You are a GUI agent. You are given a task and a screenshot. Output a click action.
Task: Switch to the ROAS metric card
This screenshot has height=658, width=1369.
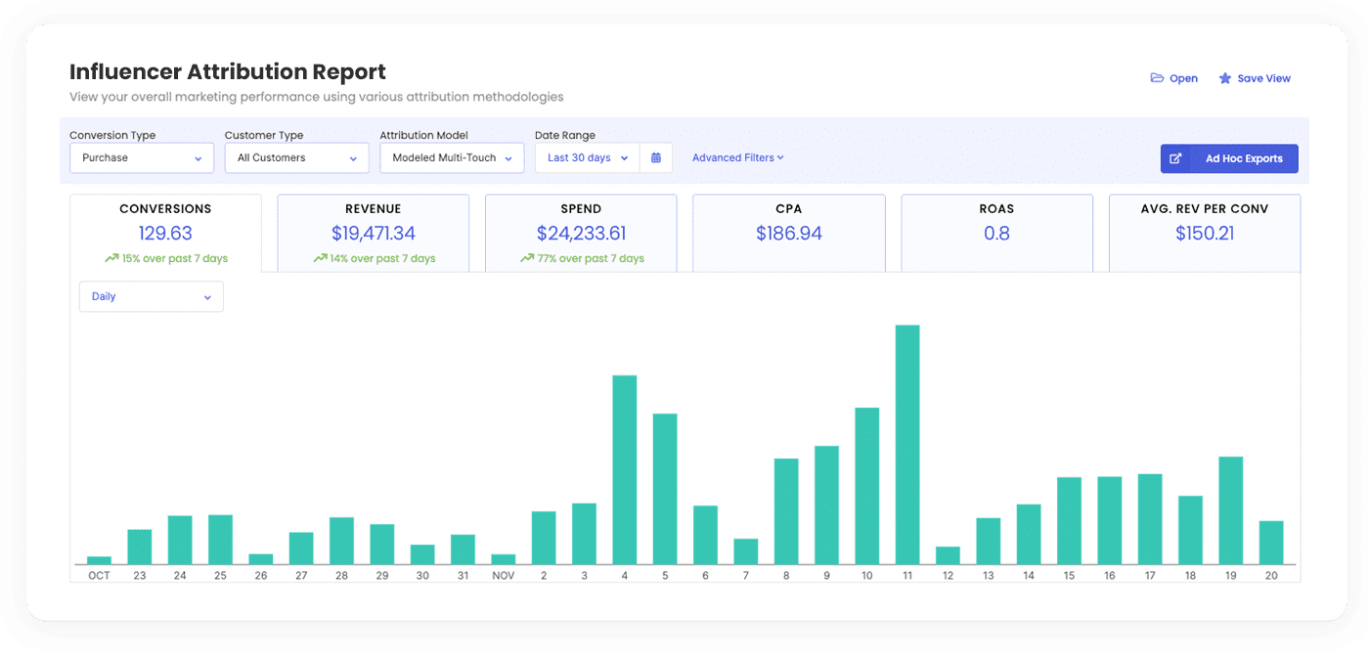pos(996,232)
